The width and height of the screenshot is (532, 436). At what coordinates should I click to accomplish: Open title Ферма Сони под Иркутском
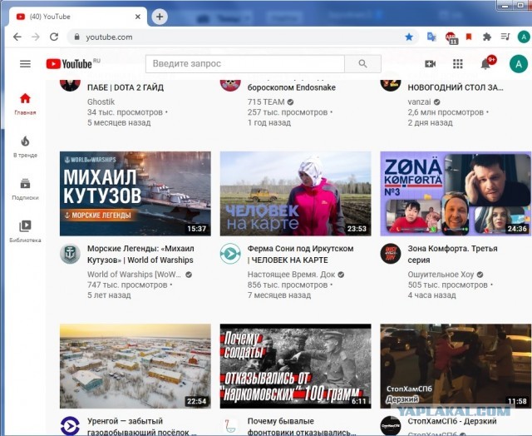[x=301, y=255]
